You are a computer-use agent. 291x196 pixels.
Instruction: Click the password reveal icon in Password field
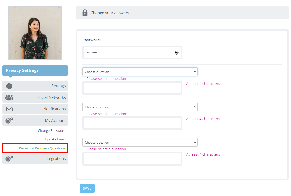pos(177,53)
